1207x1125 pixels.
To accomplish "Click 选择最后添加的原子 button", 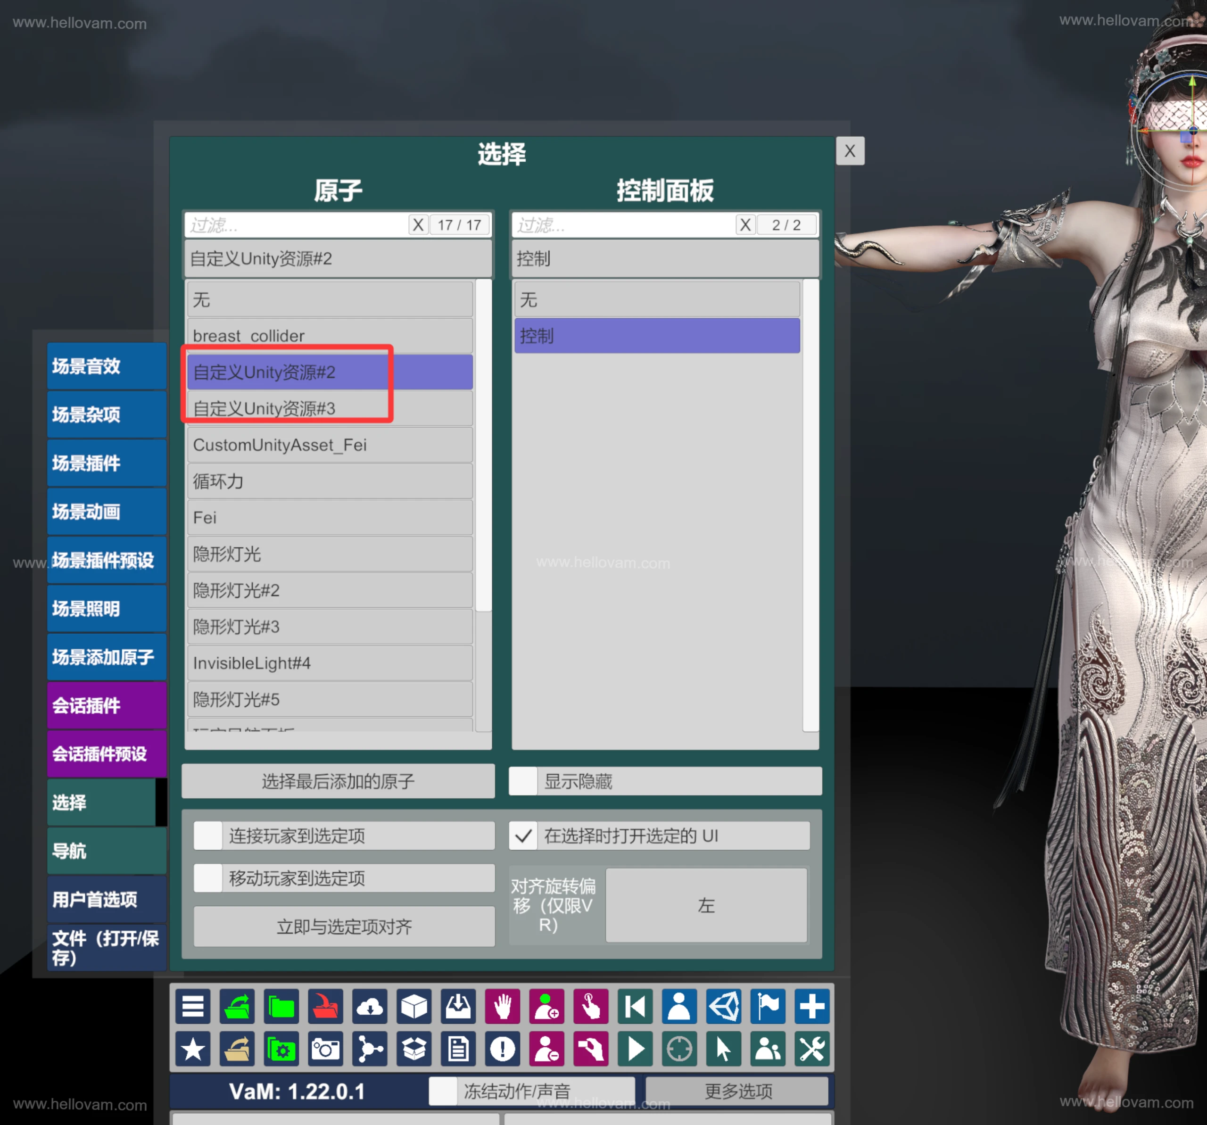I will (x=338, y=781).
